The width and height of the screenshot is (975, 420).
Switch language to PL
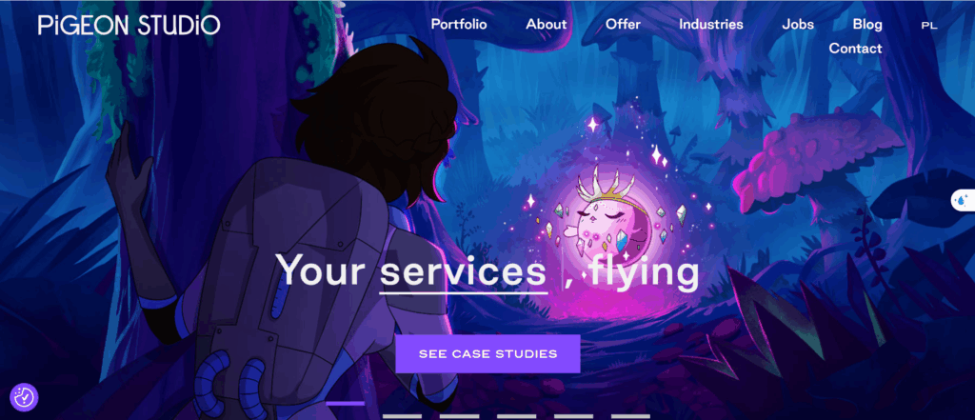929,26
